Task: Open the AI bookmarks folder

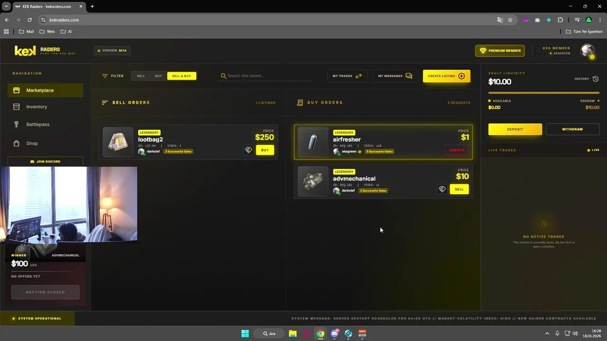Action: pos(66,32)
